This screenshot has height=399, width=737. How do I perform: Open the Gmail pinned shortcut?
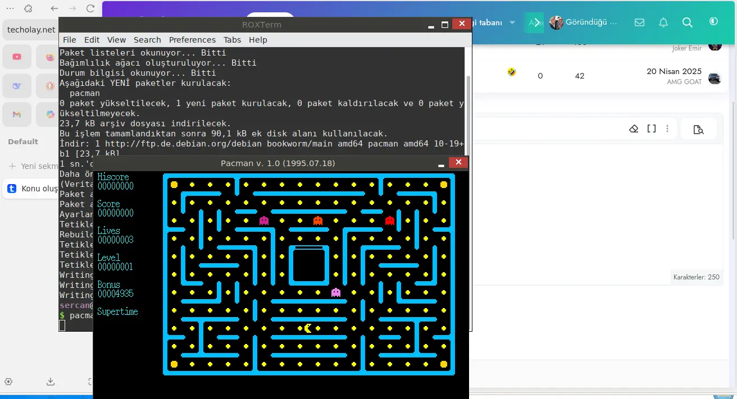(x=17, y=114)
